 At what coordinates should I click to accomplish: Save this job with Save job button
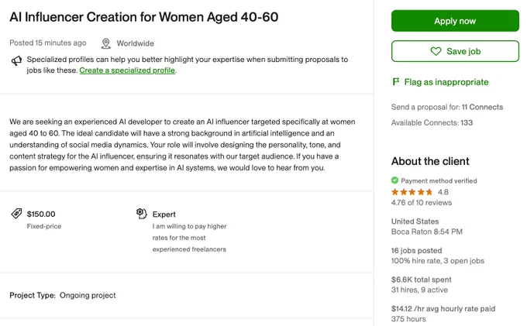455,51
